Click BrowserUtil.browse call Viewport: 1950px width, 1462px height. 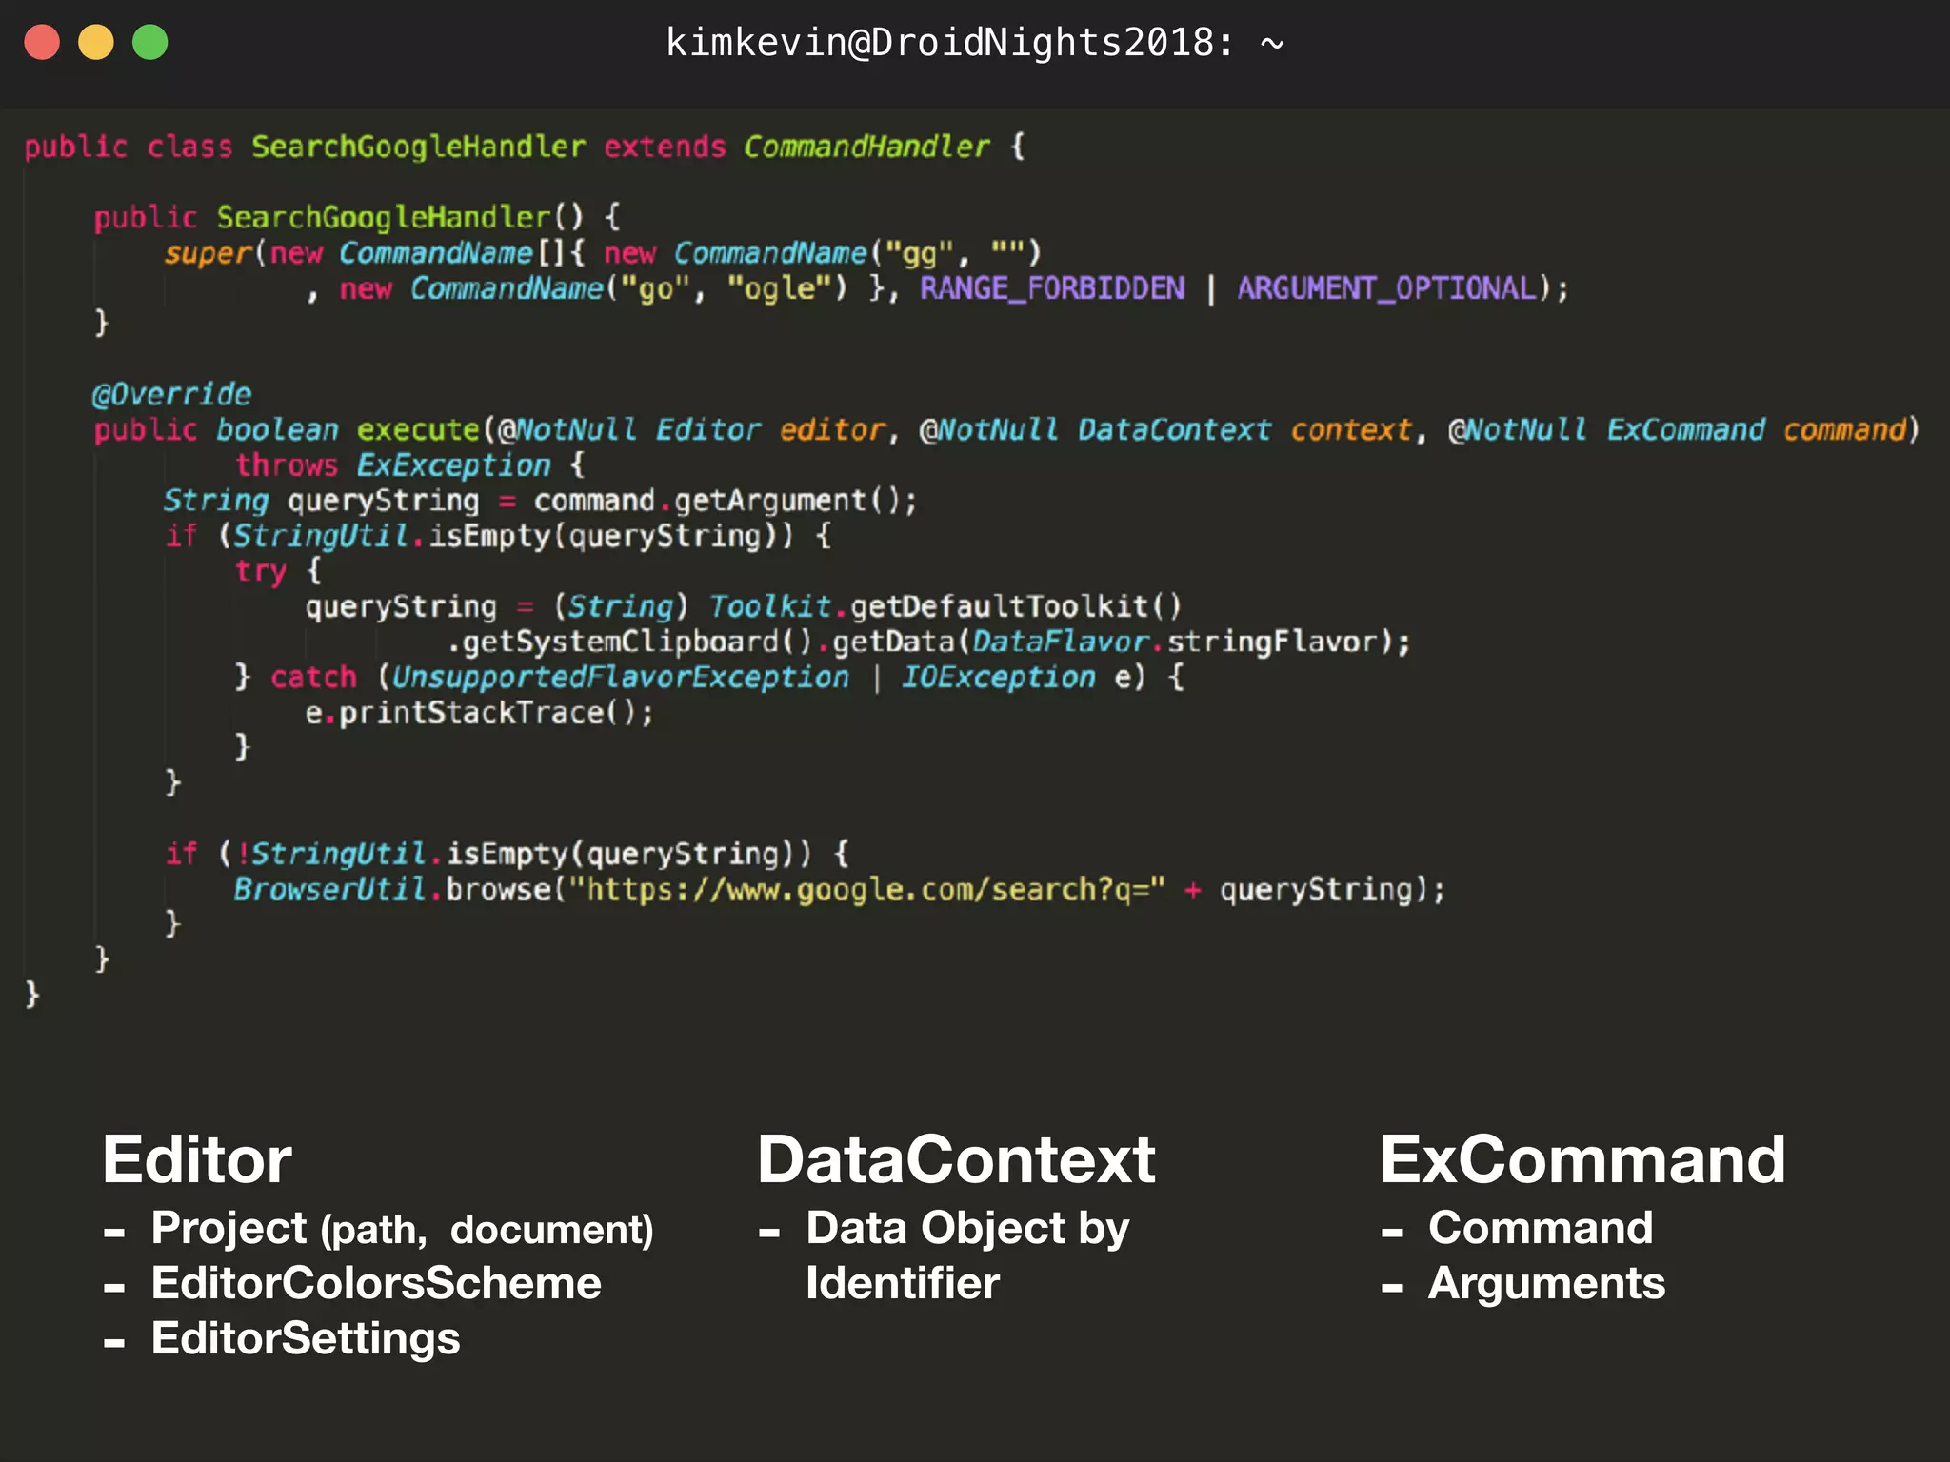(392, 890)
